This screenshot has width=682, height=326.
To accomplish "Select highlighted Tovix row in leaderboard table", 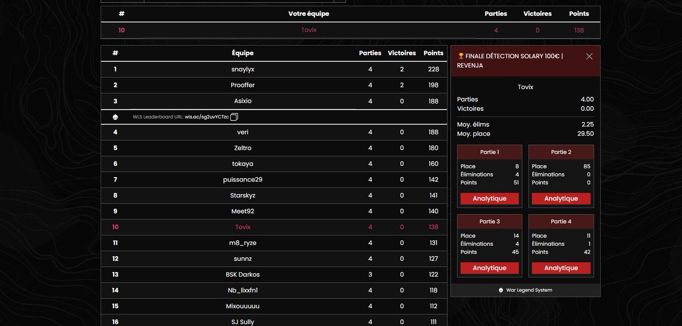I will (274, 227).
